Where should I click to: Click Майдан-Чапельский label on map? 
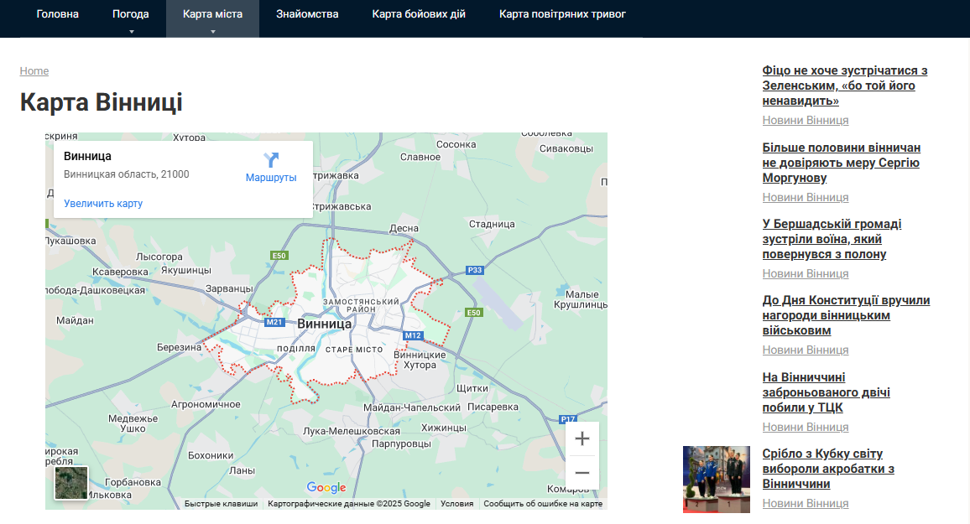point(411,407)
